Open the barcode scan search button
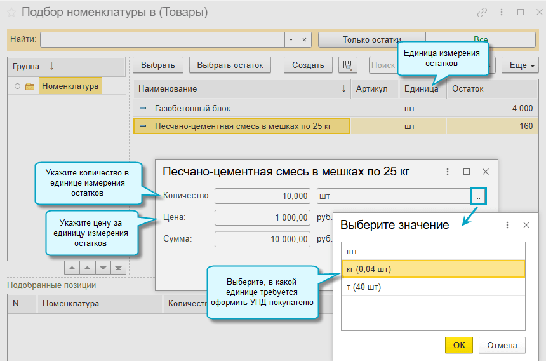This screenshot has height=361, width=546. pyautogui.click(x=347, y=65)
